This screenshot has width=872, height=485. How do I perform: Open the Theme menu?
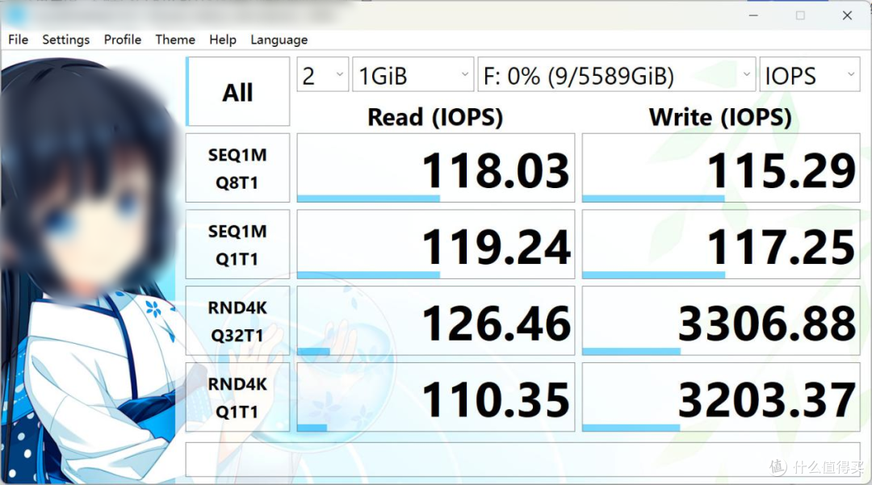[175, 40]
